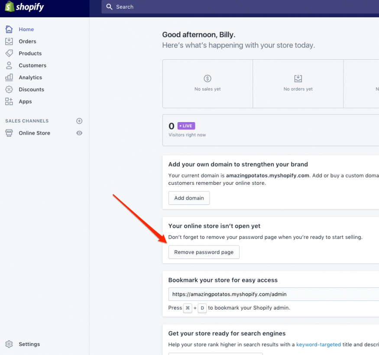Viewport: 379px width, 355px height.
Task: Open the Apps grid icon
Action: [x=9, y=102]
